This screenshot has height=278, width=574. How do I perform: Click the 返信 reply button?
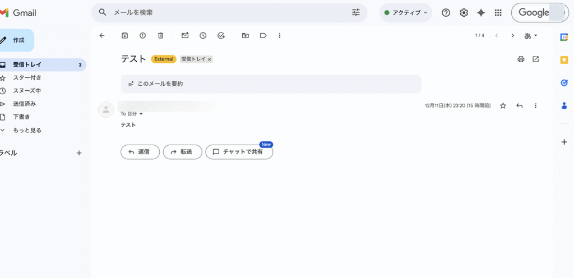tap(140, 152)
